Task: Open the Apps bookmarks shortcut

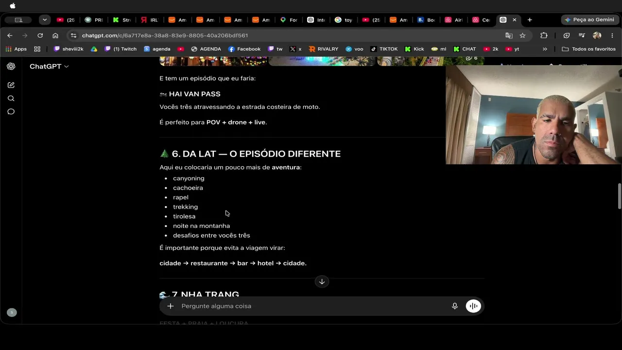Action: point(16,49)
